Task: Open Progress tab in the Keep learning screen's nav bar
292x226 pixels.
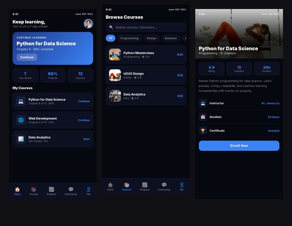Action: click(51, 191)
